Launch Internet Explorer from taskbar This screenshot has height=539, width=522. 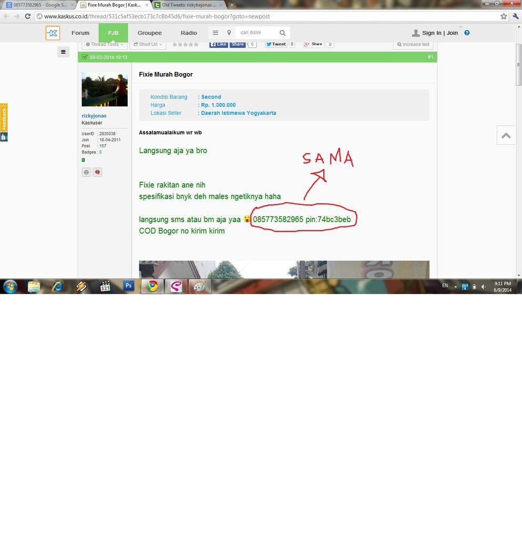pos(58,286)
